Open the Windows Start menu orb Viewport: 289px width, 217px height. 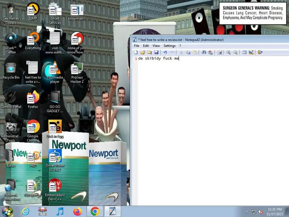8,211
